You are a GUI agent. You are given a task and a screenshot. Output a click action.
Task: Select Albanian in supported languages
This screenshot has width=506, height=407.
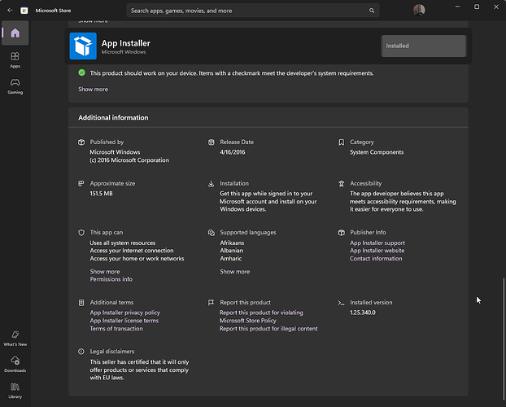(231, 251)
